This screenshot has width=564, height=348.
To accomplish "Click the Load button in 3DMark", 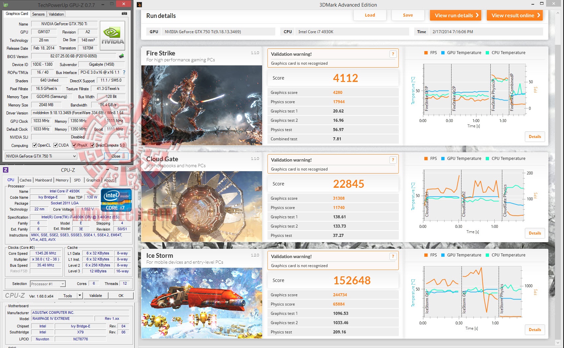I will point(370,15).
